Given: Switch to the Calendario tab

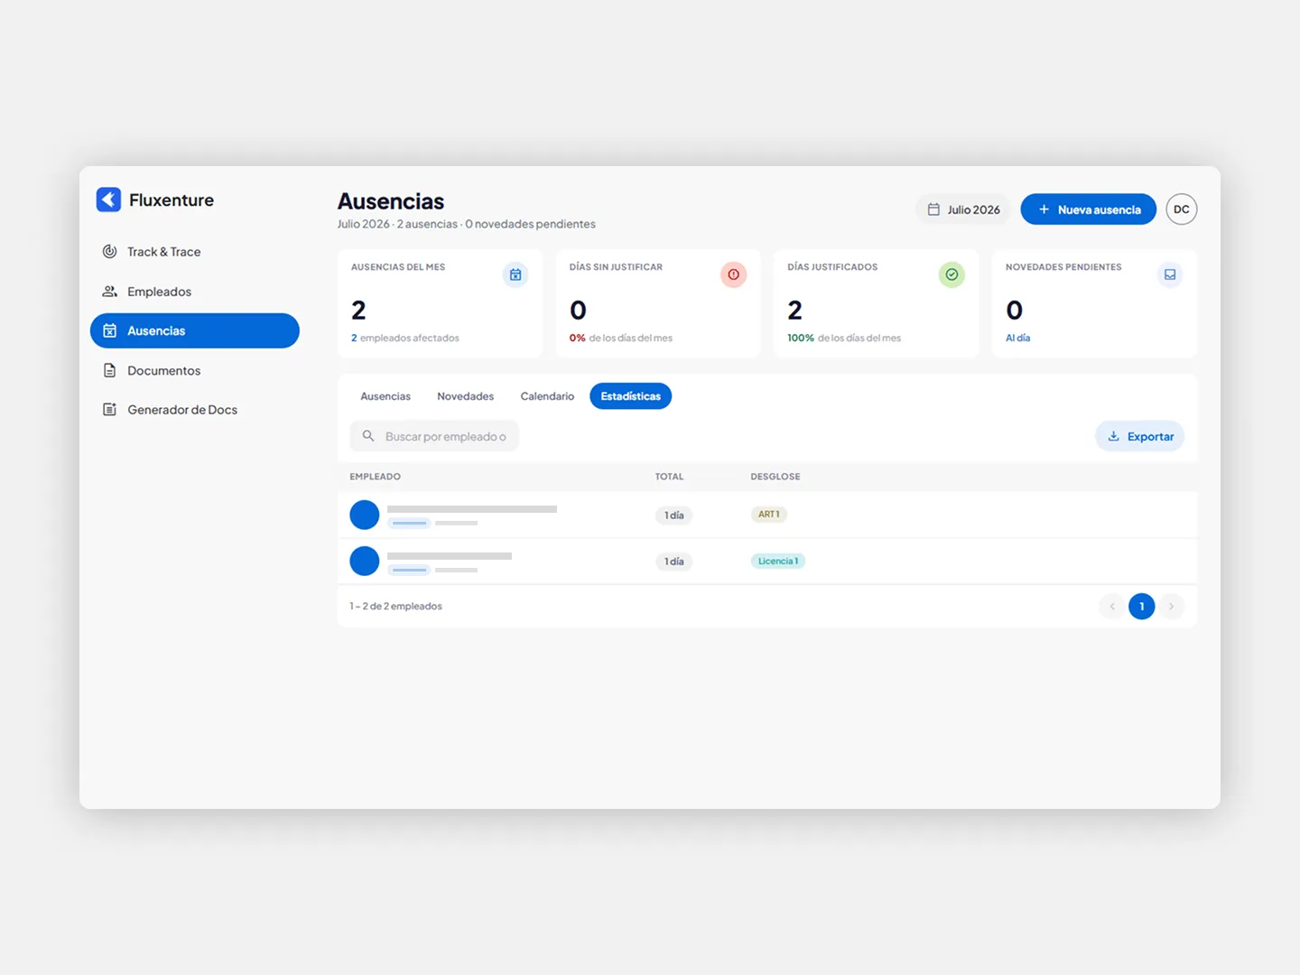Looking at the screenshot, I should tap(547, 396).
